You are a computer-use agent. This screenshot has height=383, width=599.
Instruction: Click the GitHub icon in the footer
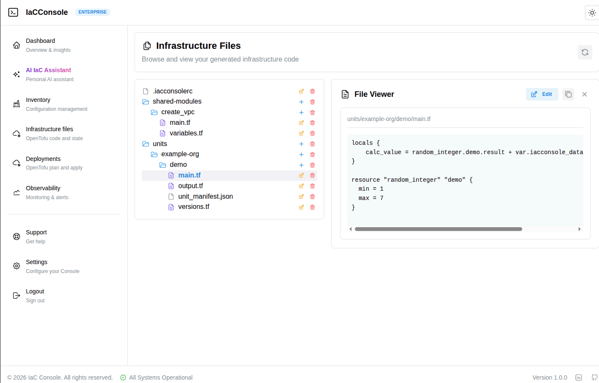click(594, 377)
